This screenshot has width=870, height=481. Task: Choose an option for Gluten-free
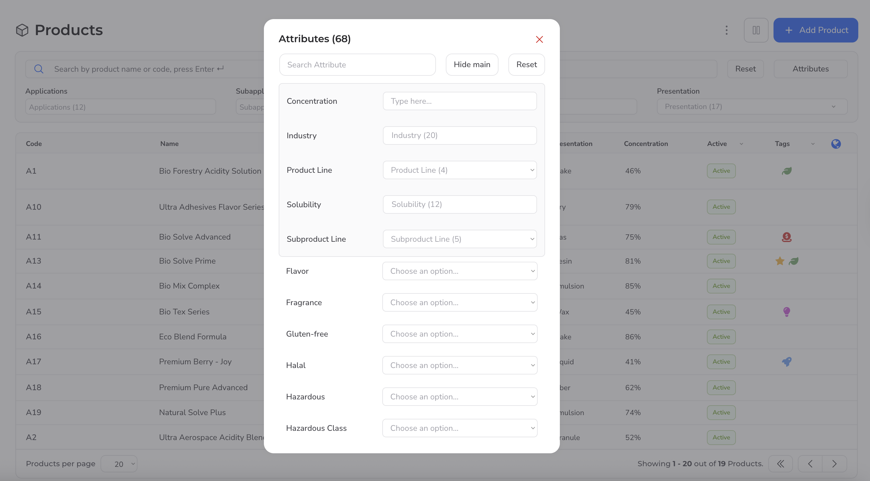click(460, 334)
